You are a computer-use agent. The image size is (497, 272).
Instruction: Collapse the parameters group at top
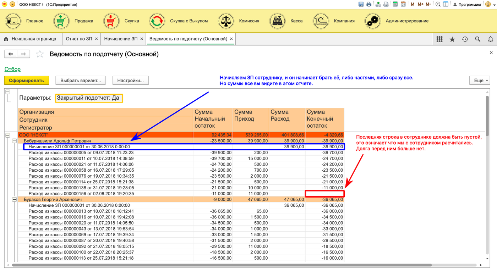7,92
